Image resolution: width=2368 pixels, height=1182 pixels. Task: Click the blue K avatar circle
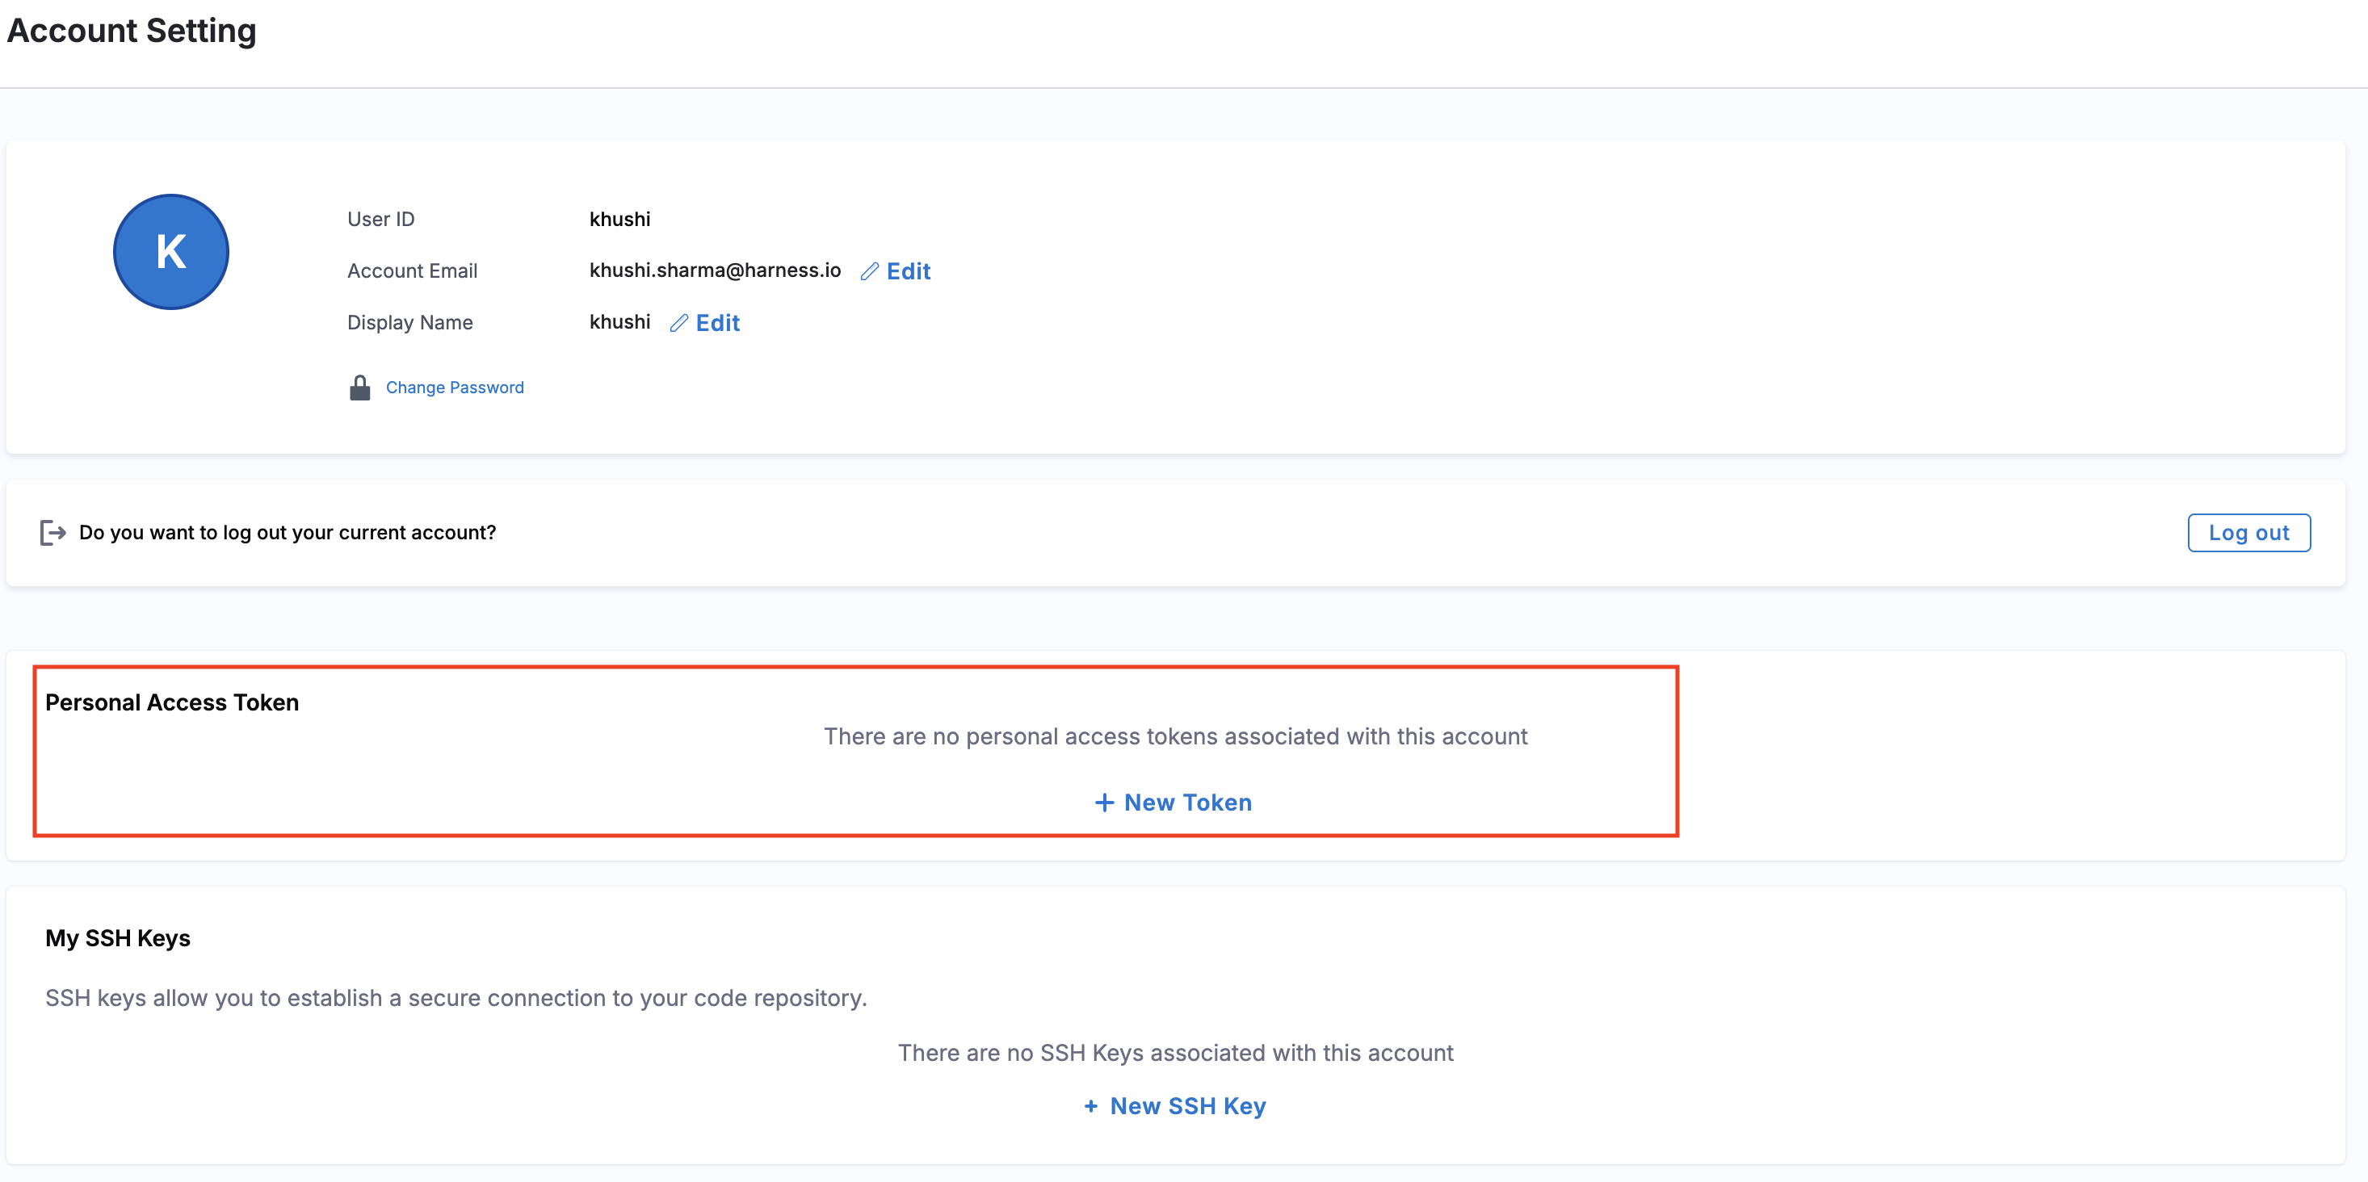click(x=171, y=252)
